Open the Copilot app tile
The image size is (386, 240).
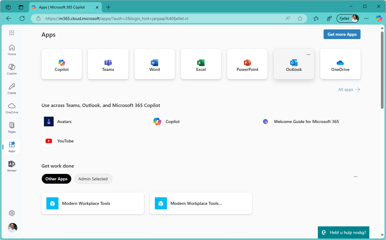(x=62, y=64)
